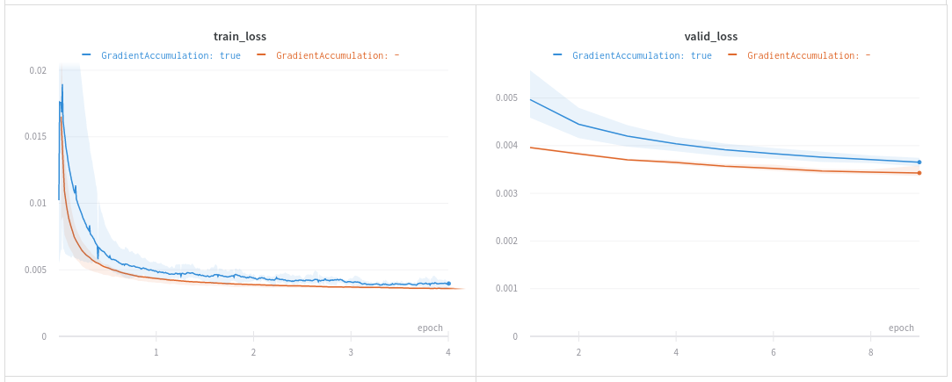Click the orange end-point dot in valid_loss
Screen dimensions: 952x382
tap(919, 173)
